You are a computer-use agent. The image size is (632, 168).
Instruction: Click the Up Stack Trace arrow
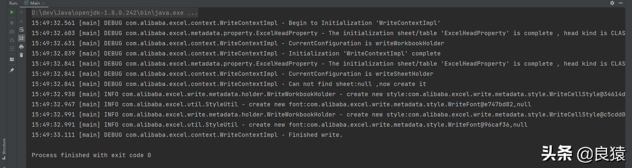(21, 12)
